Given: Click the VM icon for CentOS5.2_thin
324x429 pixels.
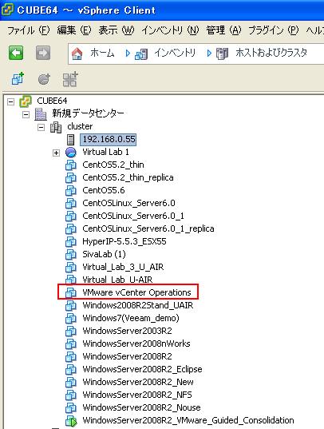Looking at the screenshot, I should click(x=71, y=165).
